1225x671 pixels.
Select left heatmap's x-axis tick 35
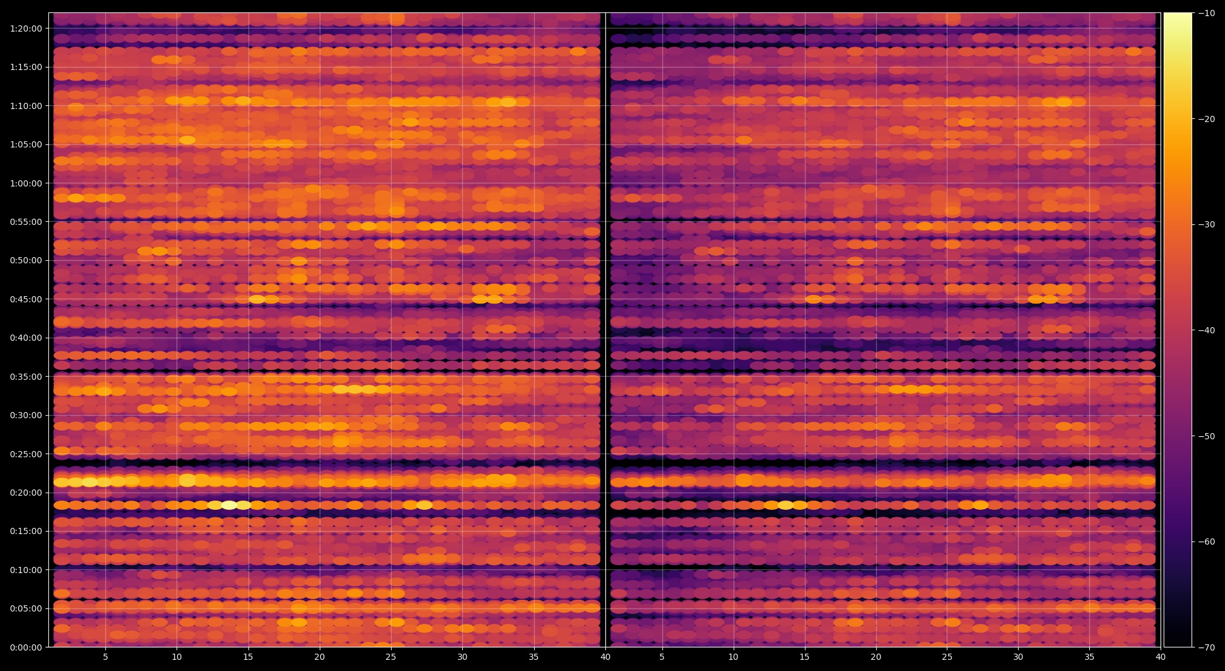point(533,657)
